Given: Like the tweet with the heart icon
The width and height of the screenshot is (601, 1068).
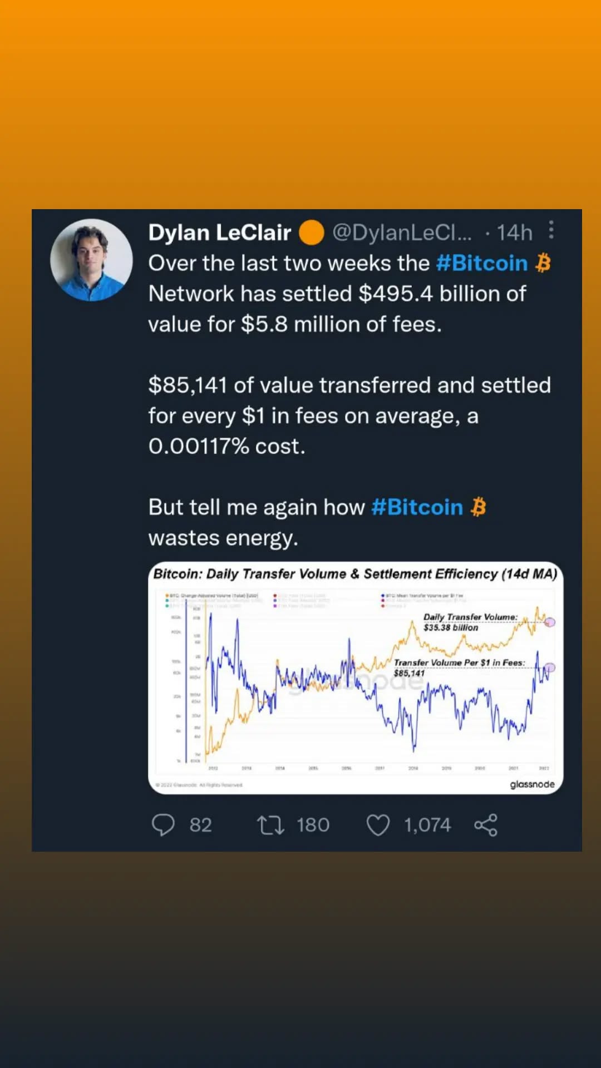Looking at the screenshot, I should [x=378, y=825].
